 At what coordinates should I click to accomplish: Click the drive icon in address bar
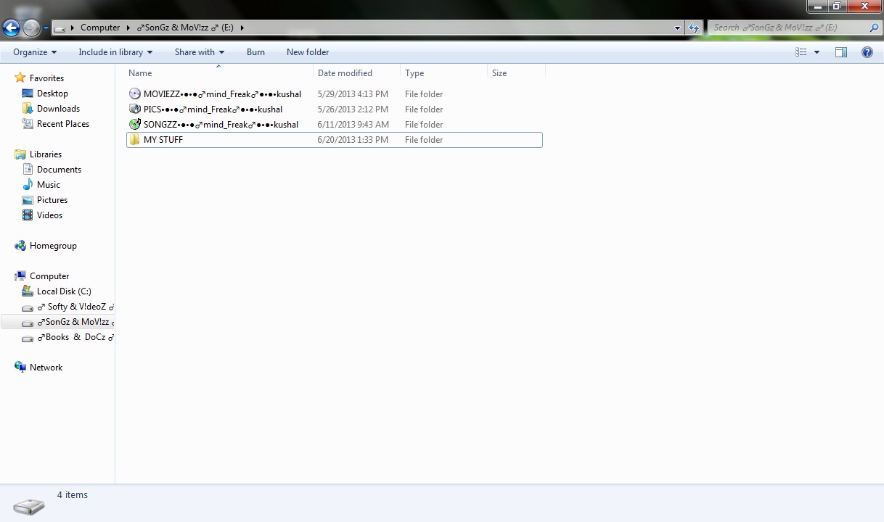coord(60,28)
